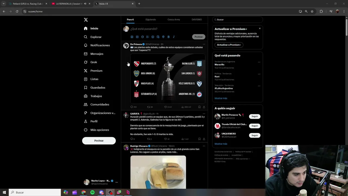Follow Martin Penacca
Viewport: 348px width, 196px height.
point(255,117)
